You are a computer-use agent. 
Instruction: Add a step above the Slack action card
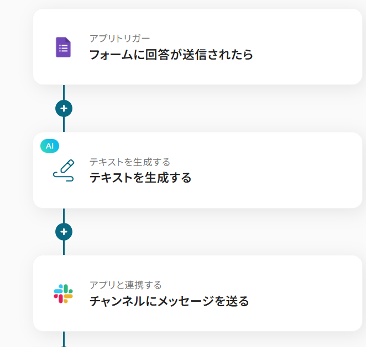[x=64, y=232]
